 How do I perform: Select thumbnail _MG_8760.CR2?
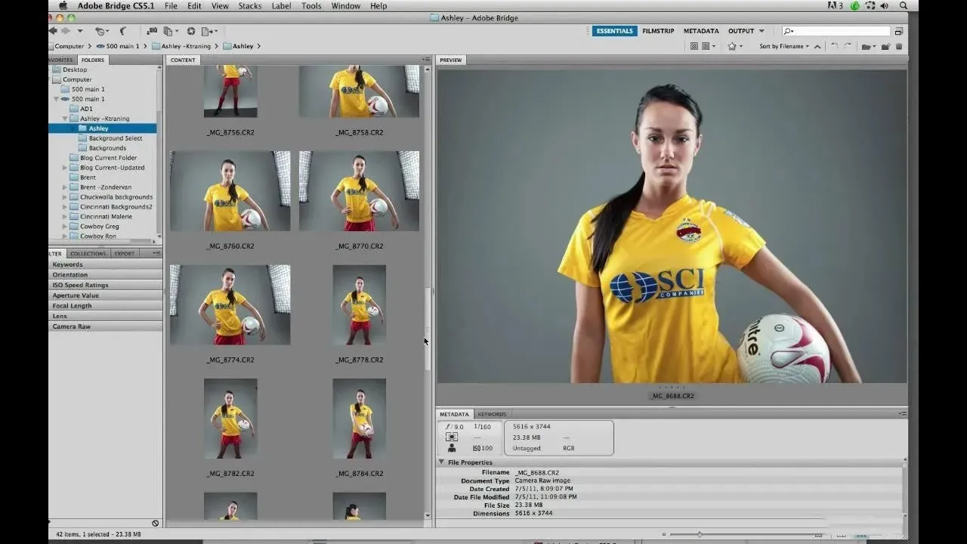[230, 191]
